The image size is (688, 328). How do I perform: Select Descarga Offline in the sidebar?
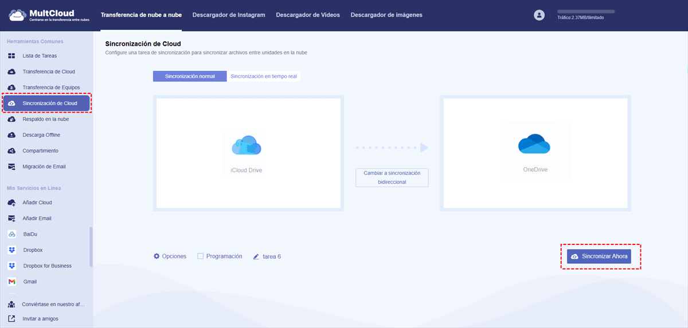point(41,135)
